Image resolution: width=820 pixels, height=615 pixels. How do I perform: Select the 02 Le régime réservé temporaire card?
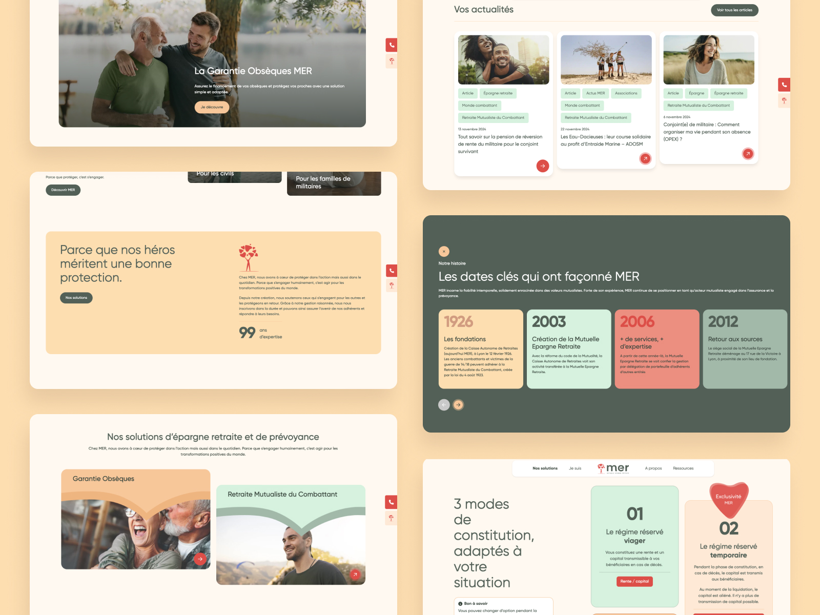click(x=729, y=559)
